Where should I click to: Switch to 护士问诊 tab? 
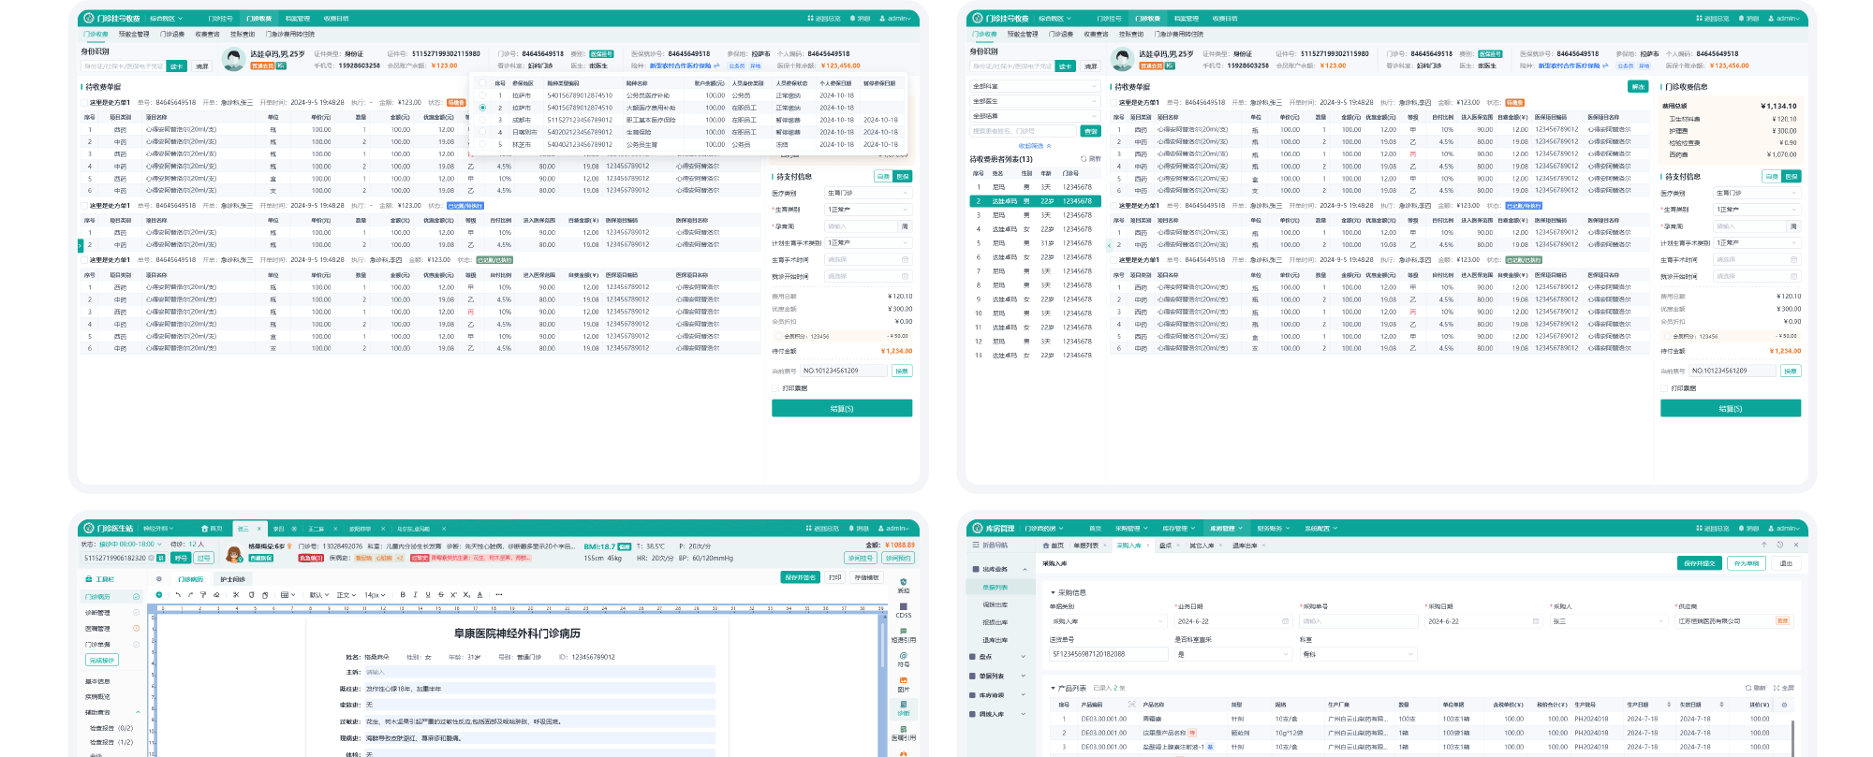[232, 579]
